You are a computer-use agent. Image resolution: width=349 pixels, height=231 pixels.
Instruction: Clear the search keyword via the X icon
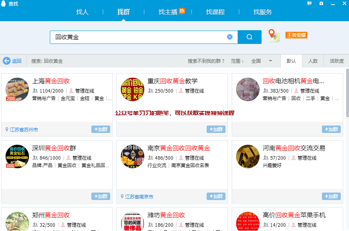click(x=230, y=36)
